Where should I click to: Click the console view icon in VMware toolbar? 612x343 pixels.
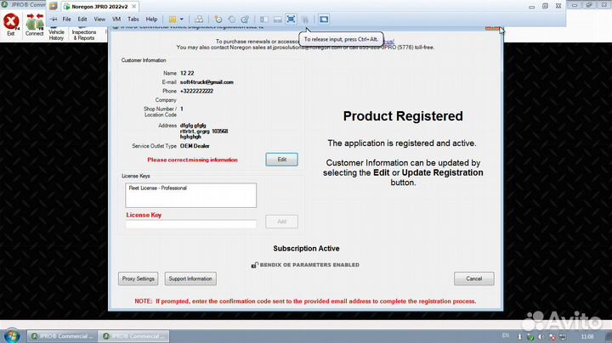pos(324,19)
